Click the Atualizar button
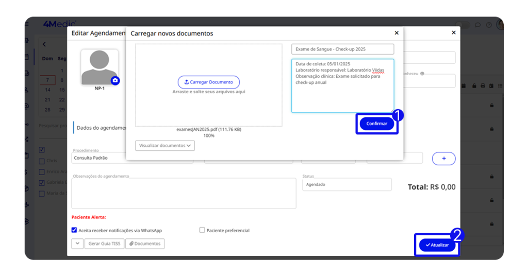528x277 pixels. [437, 245]
